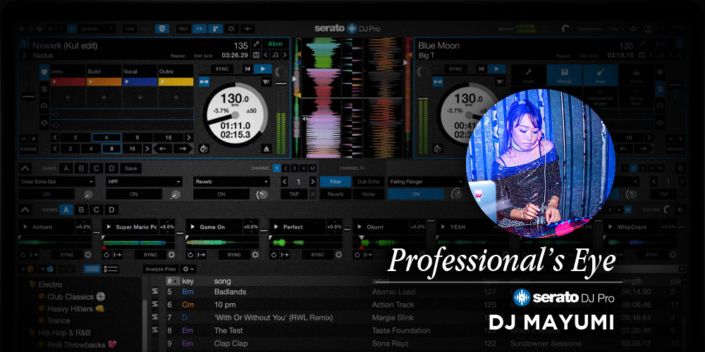The width and height of the screenshot is (705, 352).
Task: Play the Airhorn sample
Action: (25, 227)
